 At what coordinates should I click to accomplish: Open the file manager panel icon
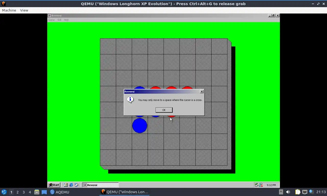click(37, 192)
